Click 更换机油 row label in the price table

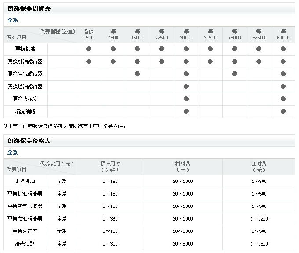(25, 181)
